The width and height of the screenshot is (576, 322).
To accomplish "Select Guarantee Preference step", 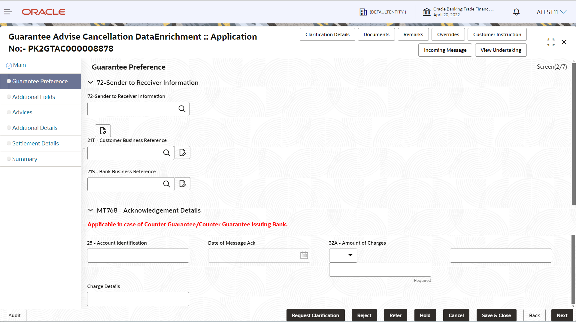I will [x=41, y=82].
